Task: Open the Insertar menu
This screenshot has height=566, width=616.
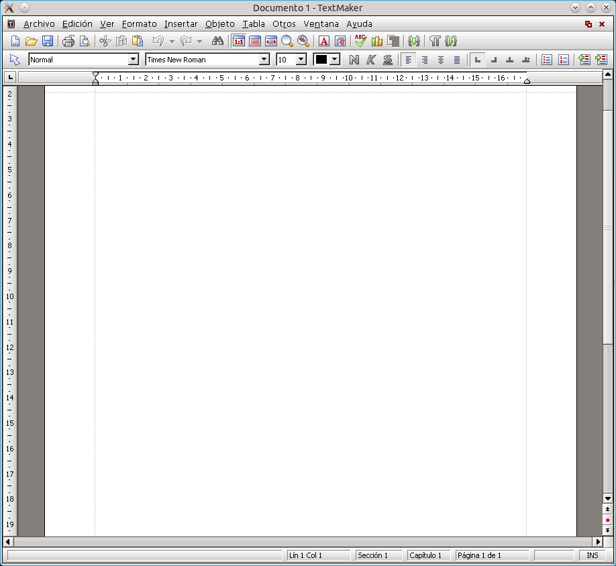Action: [181, 23]
